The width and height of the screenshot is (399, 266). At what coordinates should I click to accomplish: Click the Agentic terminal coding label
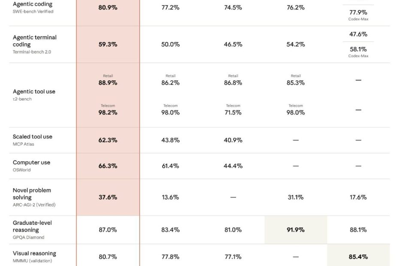pos(35,41)
